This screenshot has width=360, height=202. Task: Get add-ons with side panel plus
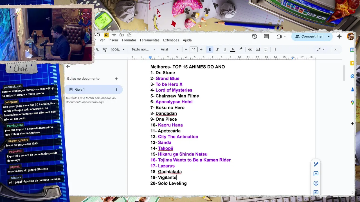coord(352,124)
